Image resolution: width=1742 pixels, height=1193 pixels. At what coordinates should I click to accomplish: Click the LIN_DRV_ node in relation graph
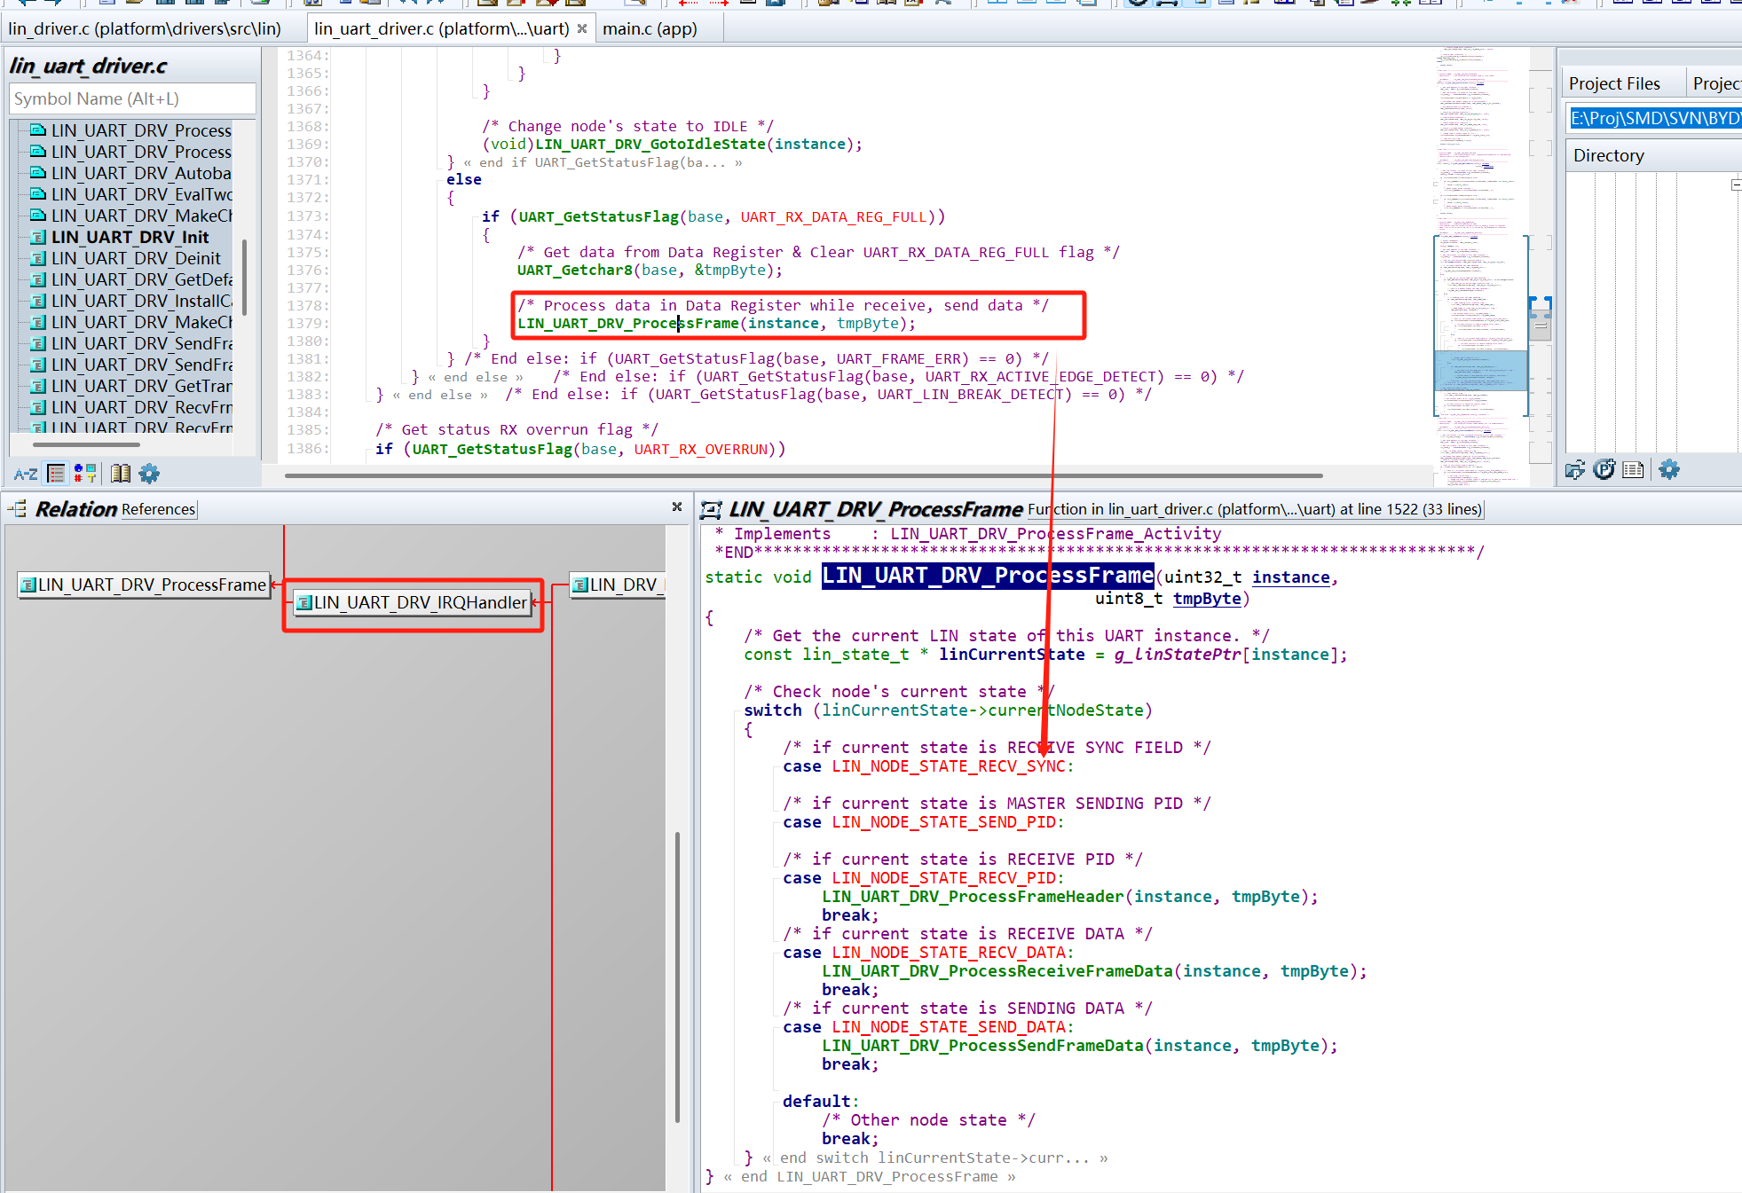coord(618,585)
